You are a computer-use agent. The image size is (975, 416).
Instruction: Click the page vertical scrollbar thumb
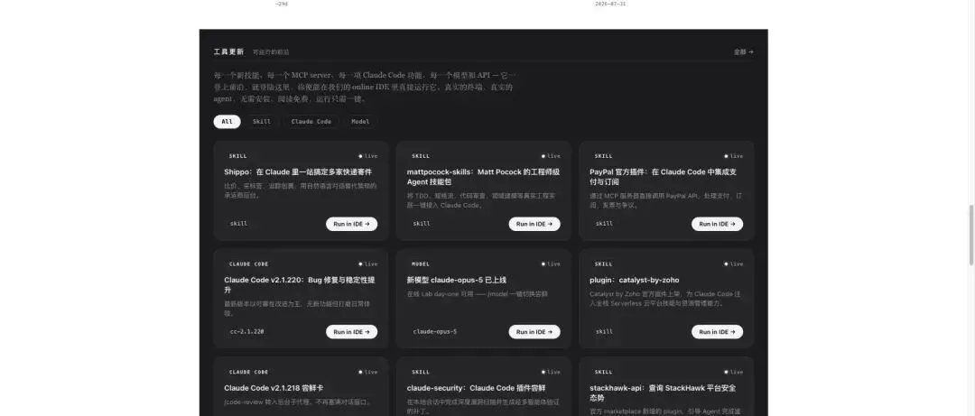[x=972, y=235]
